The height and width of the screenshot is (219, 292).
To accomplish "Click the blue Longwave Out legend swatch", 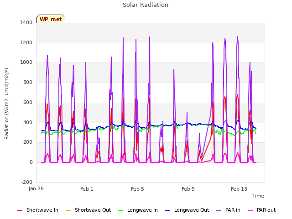I will point(167,211).
